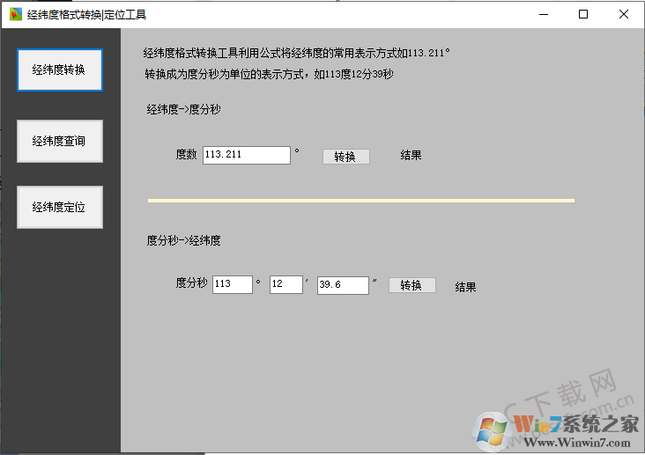Focus the seconds field containing 39.6

click(343, 285)
